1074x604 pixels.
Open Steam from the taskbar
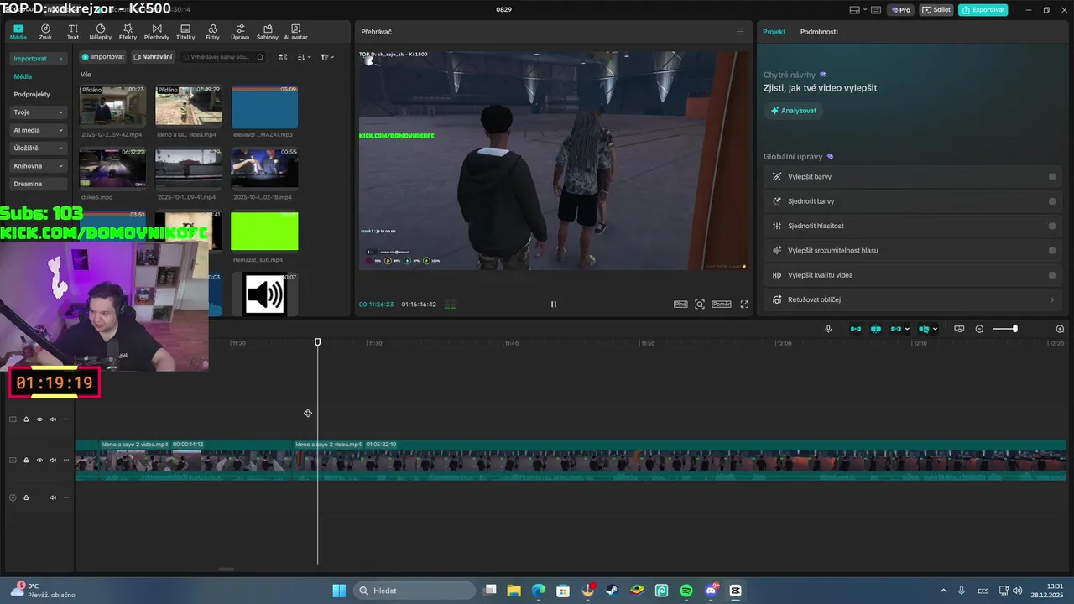tap(612, 591)
